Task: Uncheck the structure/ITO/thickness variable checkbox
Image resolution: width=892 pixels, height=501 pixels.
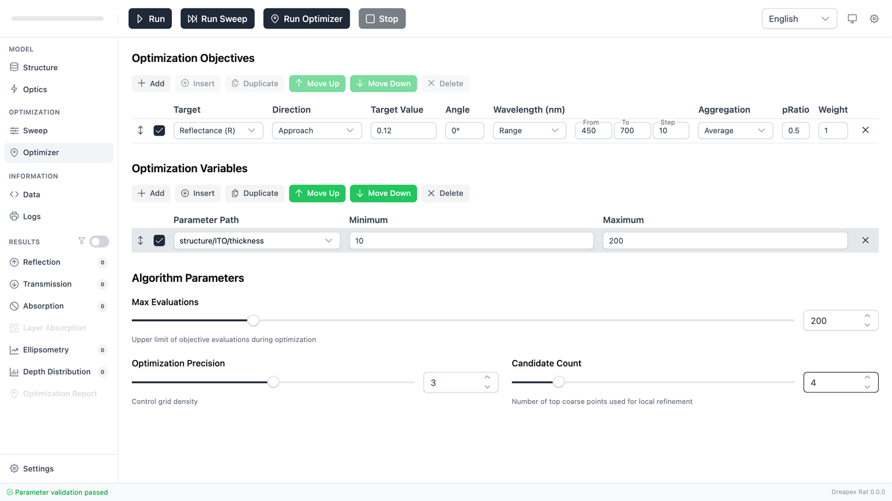Action: click(159, 241)
